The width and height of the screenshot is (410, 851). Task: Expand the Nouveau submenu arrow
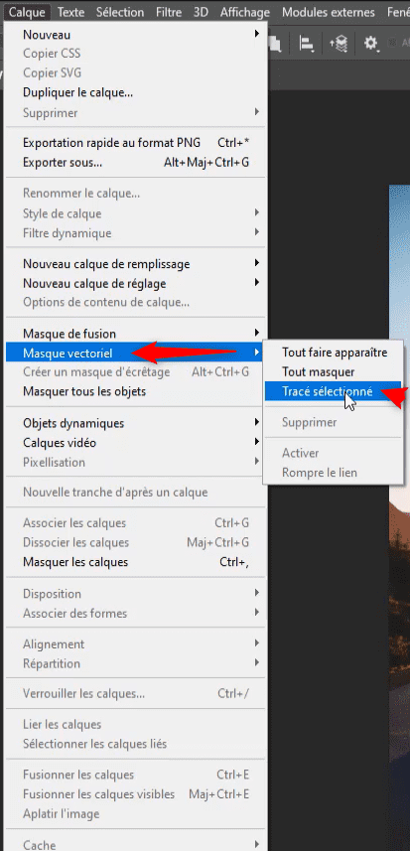[x=256, y=34]
